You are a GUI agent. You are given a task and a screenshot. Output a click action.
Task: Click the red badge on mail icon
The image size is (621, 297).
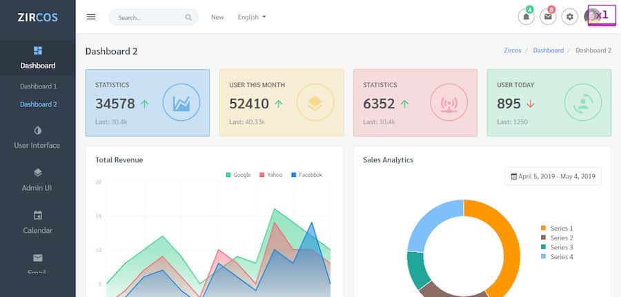(552, 10)
